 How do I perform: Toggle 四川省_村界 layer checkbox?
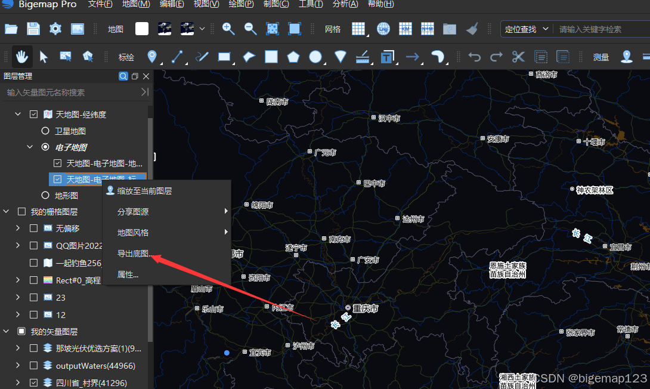[33, 383]
